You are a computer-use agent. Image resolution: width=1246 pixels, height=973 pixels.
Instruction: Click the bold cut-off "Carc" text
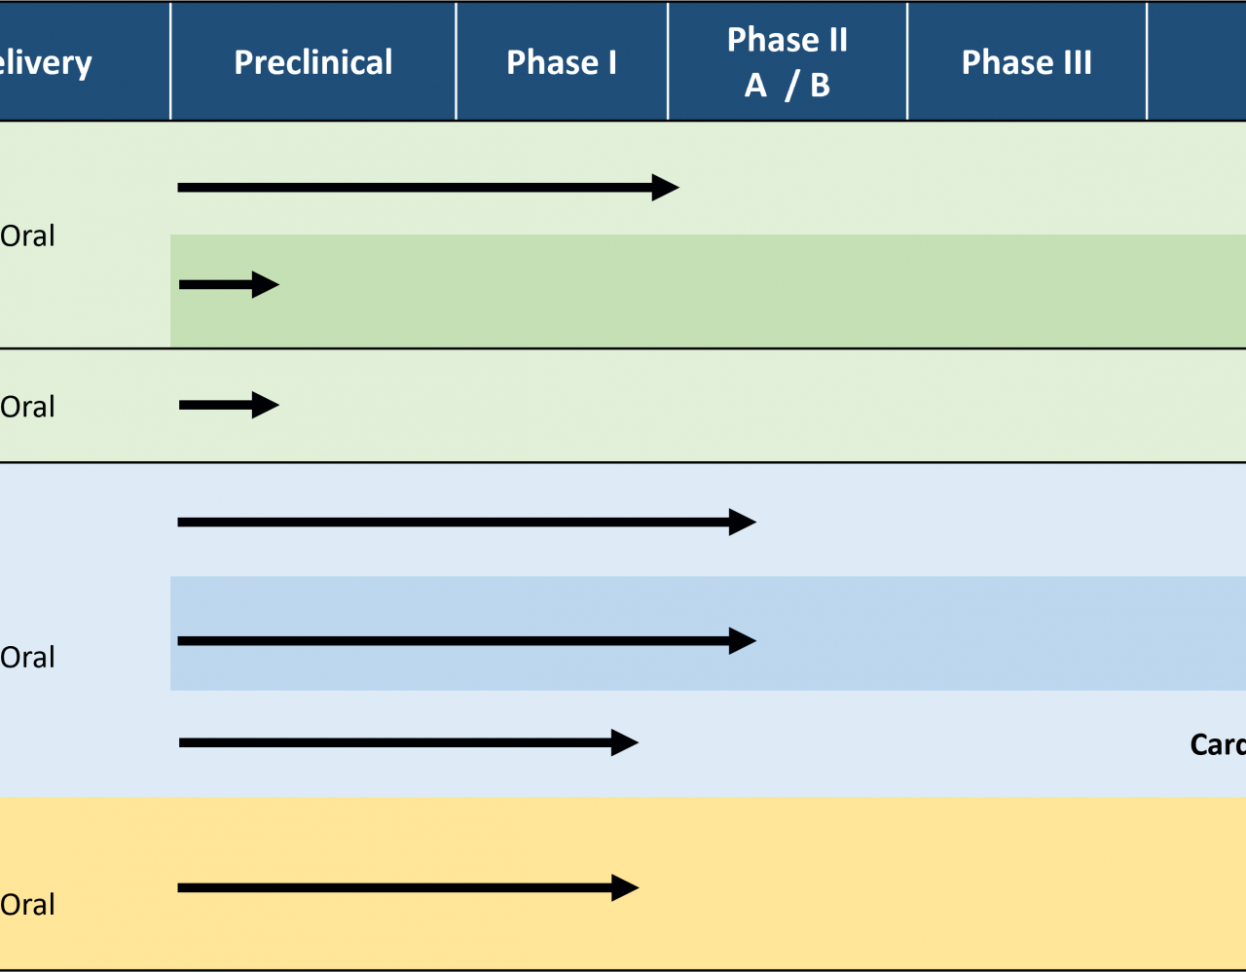pyautogui.click(x=1218, y=744)
